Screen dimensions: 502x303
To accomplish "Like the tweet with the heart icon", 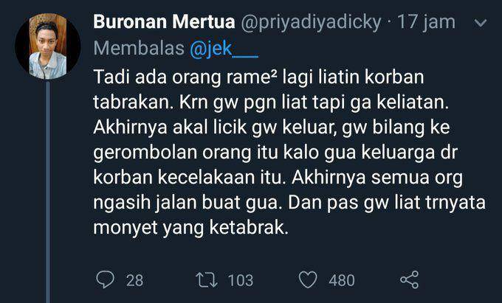I will 308,279.
